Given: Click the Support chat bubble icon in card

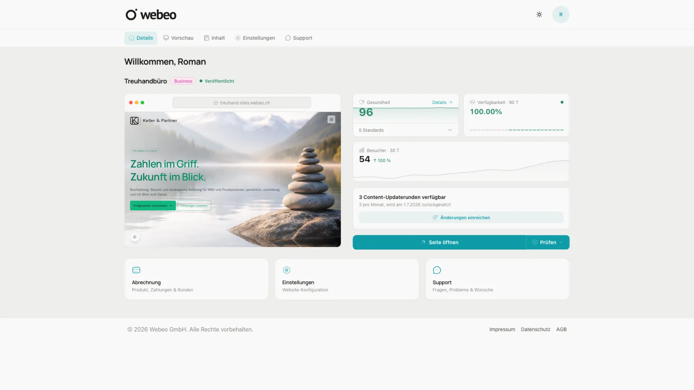Looking at the screenshot, I should 437,270.
